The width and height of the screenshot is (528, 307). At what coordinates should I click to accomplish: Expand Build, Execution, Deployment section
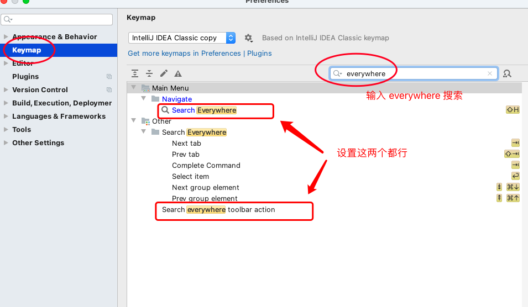[x=6, y=103]
